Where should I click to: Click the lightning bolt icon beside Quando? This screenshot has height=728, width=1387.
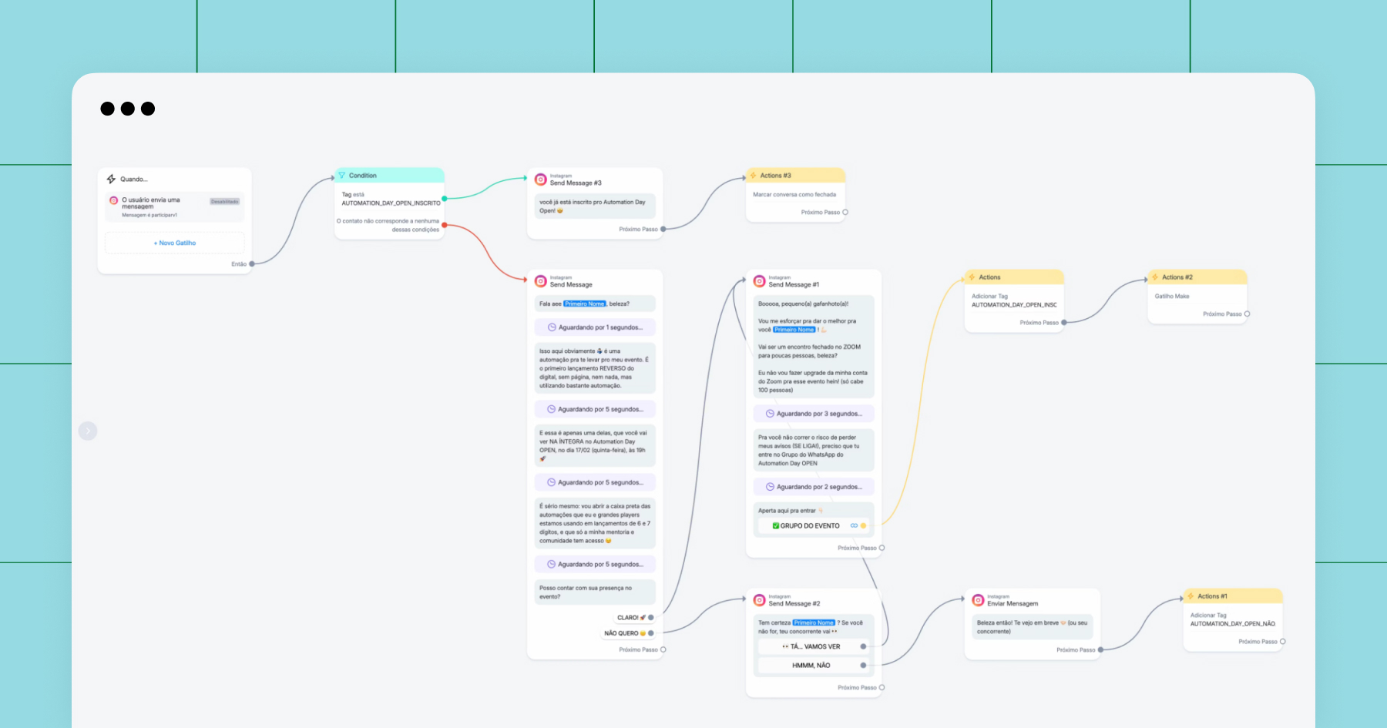point(111,179)
